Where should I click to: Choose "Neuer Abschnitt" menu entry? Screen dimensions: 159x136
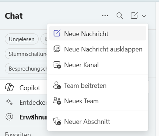(x=98, y=122)
